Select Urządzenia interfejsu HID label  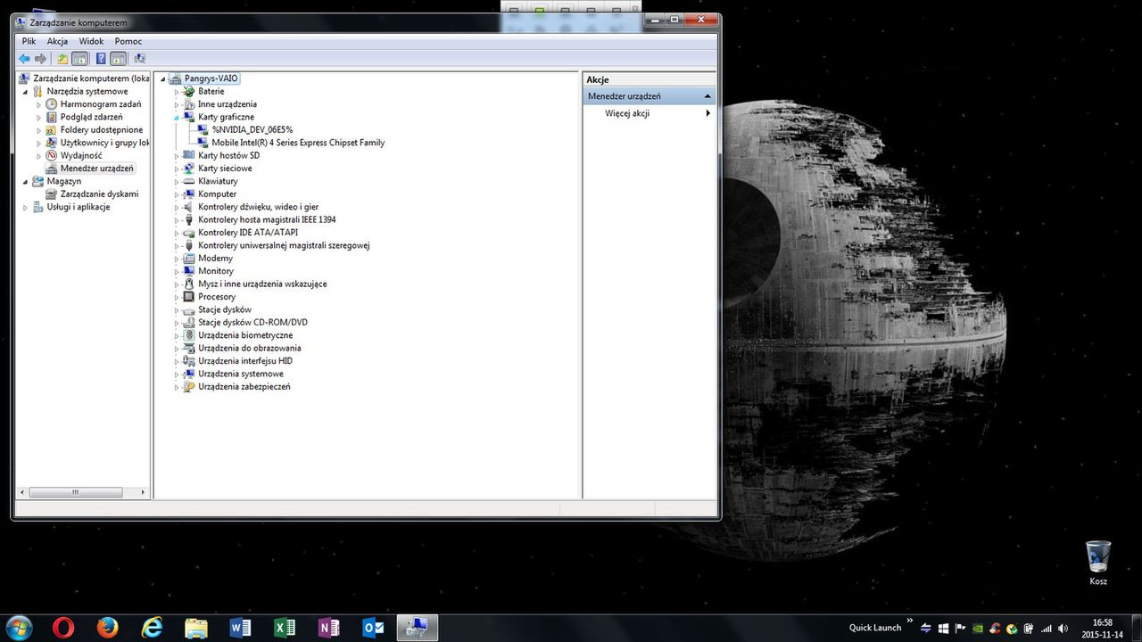pyautogui.click(x=245, y=361)
